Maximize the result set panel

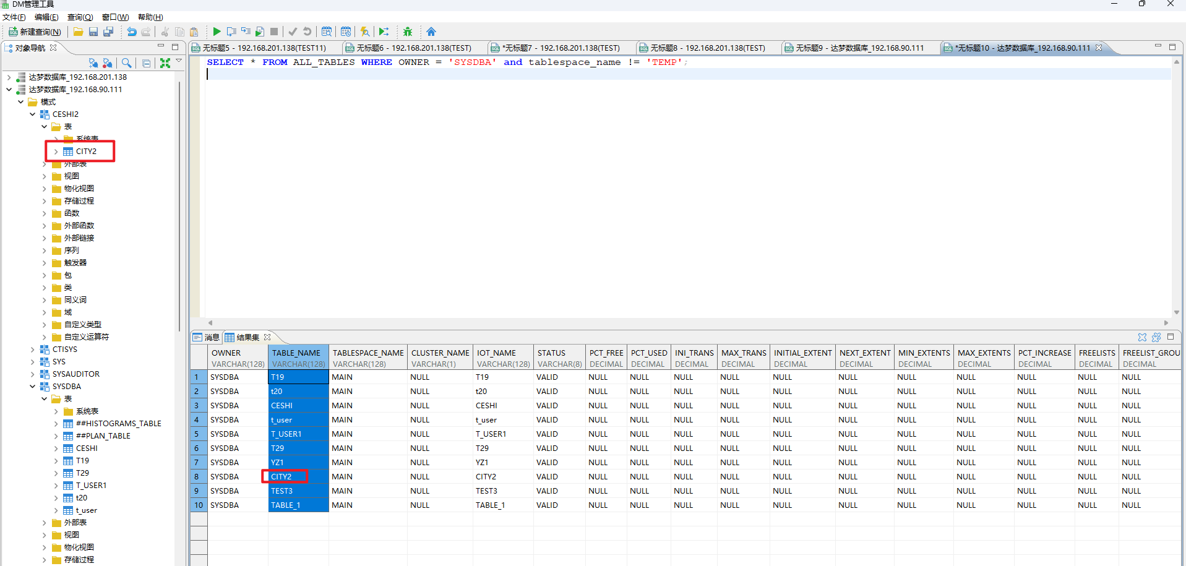[1171, 337]
